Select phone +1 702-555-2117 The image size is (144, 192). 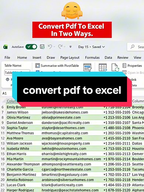[117, 175]
